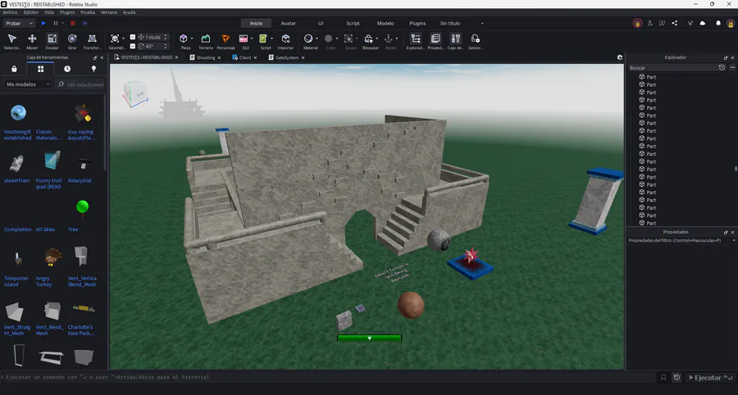Click the Importar 3D import icon

tap(285, 41)
